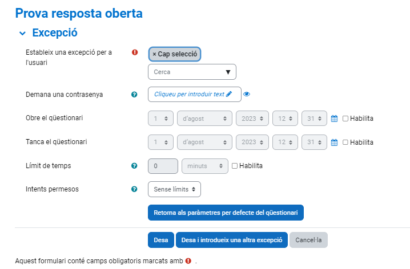Remove the 'Cap selecció' tag
The width and height of the screenshot is (410, 269).
(x=154, y=54)
